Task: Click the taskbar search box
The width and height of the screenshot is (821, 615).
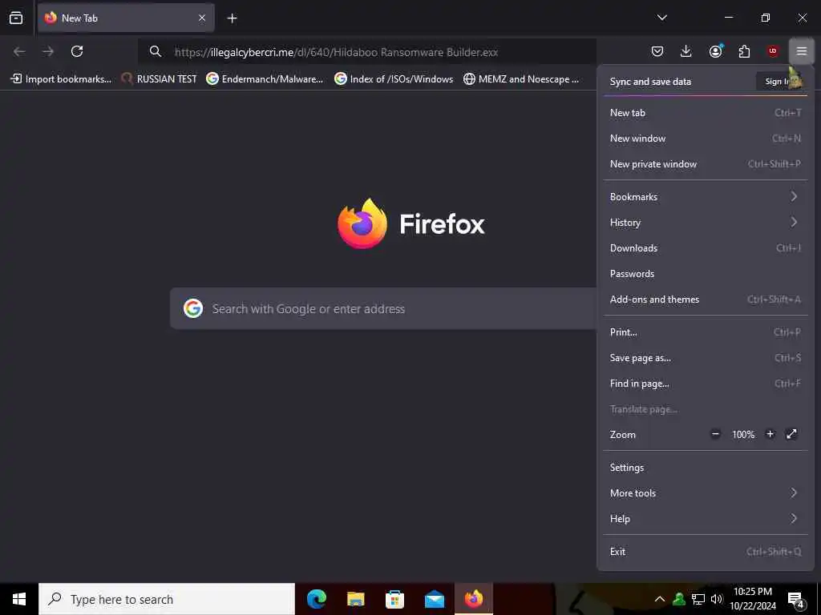Action: coord(167,599)
